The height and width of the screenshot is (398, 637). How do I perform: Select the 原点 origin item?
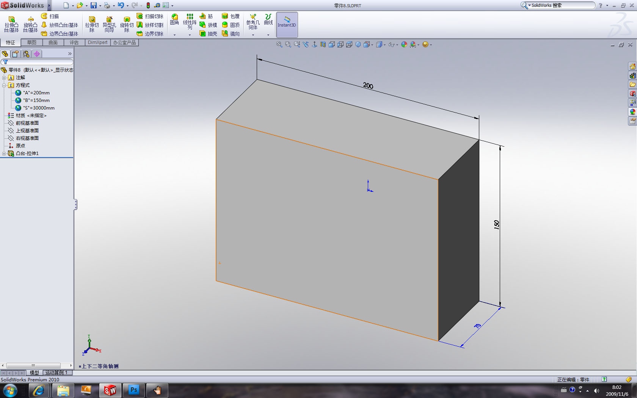tap(17, 146)
